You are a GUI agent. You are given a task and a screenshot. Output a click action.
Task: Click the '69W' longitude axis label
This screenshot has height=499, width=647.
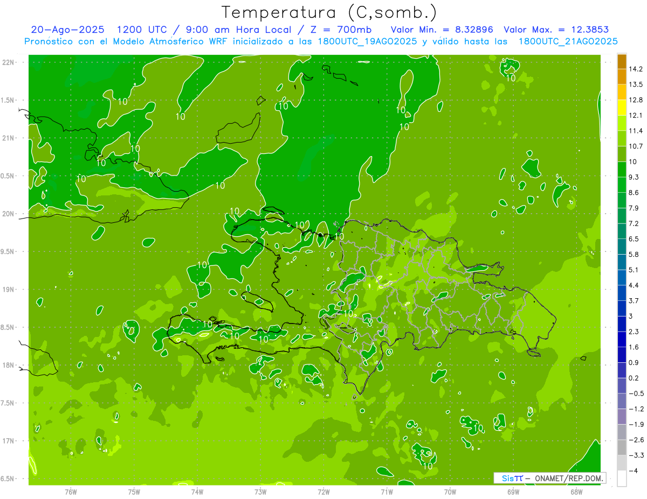513,491
